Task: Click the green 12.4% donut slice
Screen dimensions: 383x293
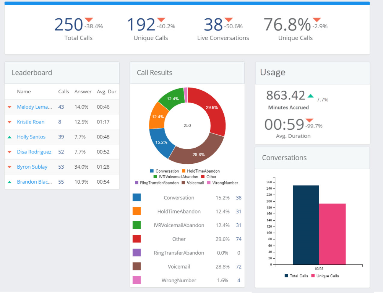Action: tap(173, 99)
